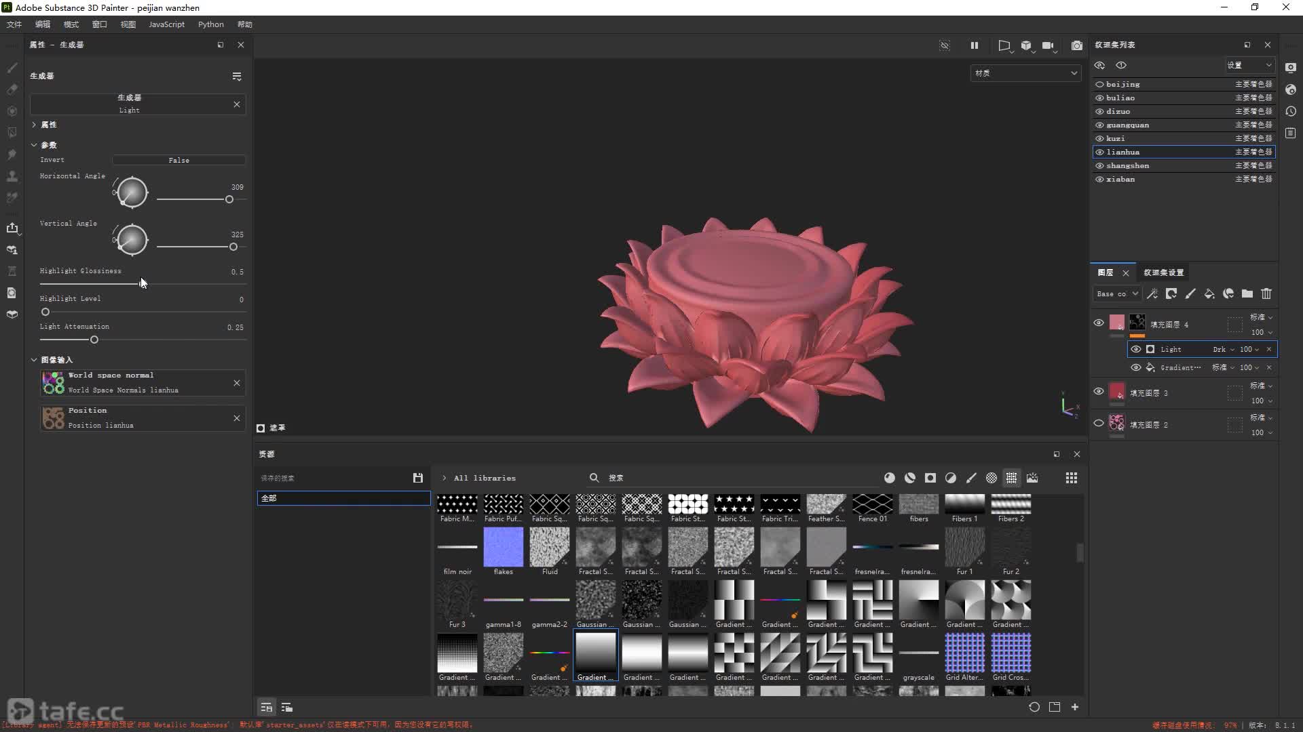Filter assets by brushes icon
The width and height of the screenshot is (1303, 732).
coord(971,478)
